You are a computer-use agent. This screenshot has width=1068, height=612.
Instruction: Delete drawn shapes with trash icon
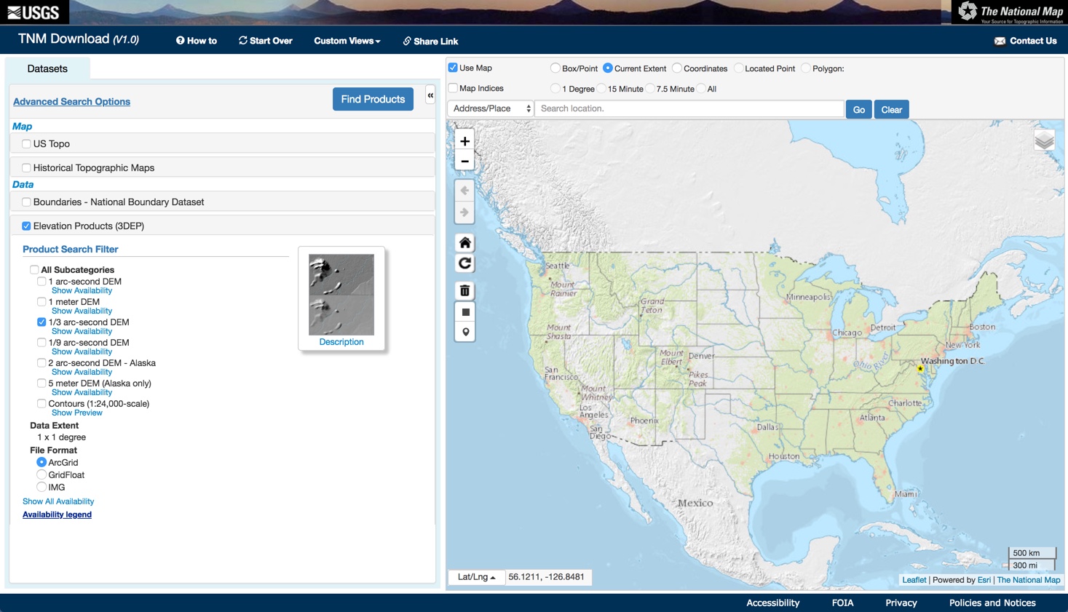(464, 291)
